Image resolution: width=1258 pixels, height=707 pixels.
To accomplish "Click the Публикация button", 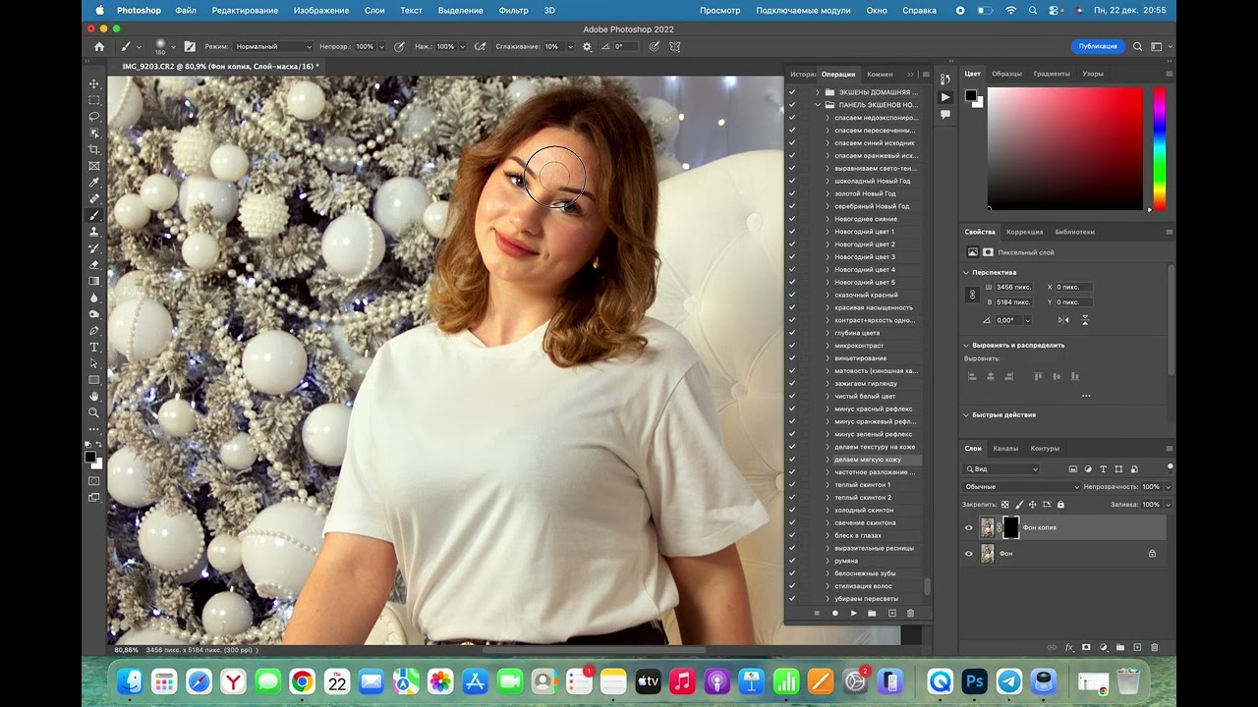I will 1098,46.
